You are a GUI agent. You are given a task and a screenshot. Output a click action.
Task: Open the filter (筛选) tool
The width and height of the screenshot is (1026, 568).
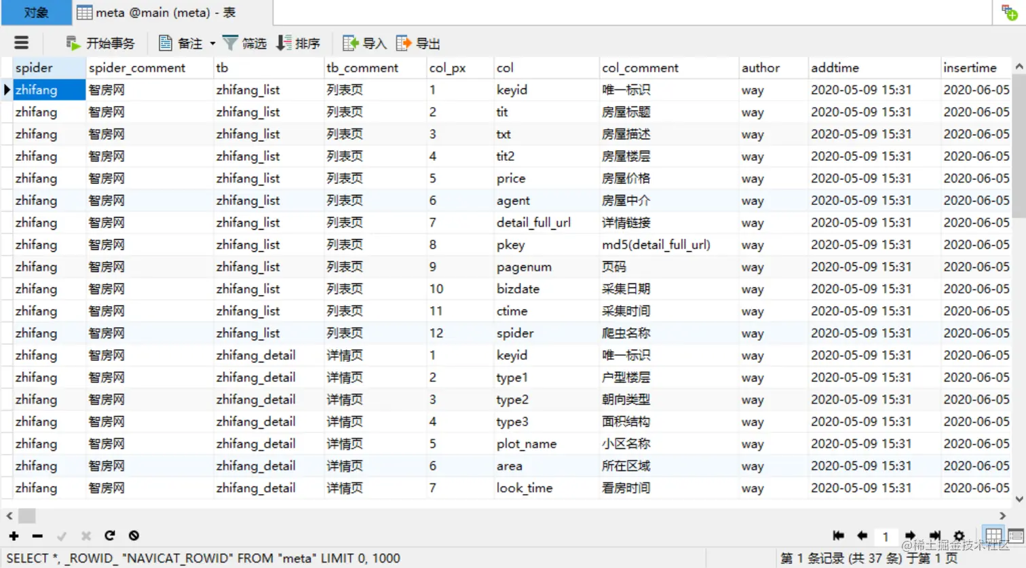(x=244, y=43)
